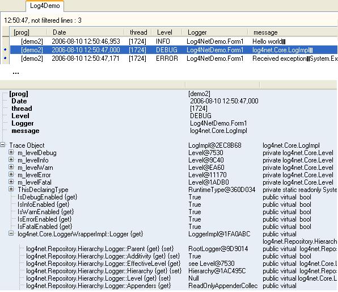Click the message column header

point(265,32)
